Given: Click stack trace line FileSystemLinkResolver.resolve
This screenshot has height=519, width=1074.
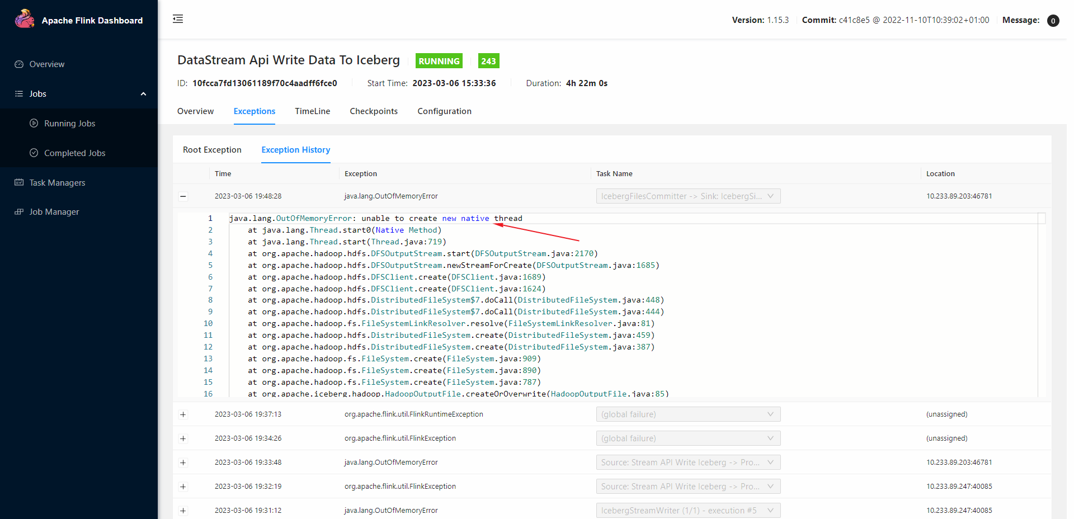Looking at the screenshot, I should point(451,324).
